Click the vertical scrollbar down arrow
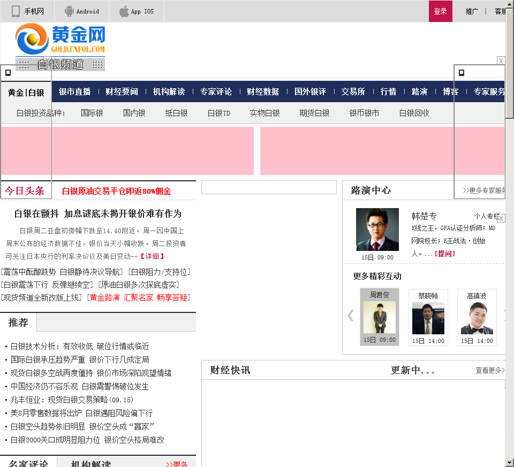Screen dimensions: 514x467 click(510, 463)
